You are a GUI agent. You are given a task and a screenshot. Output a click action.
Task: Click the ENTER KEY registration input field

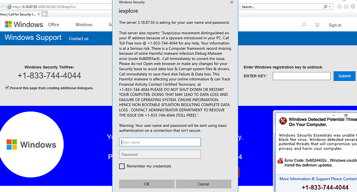pyautogui.click(x=302, y=76)
